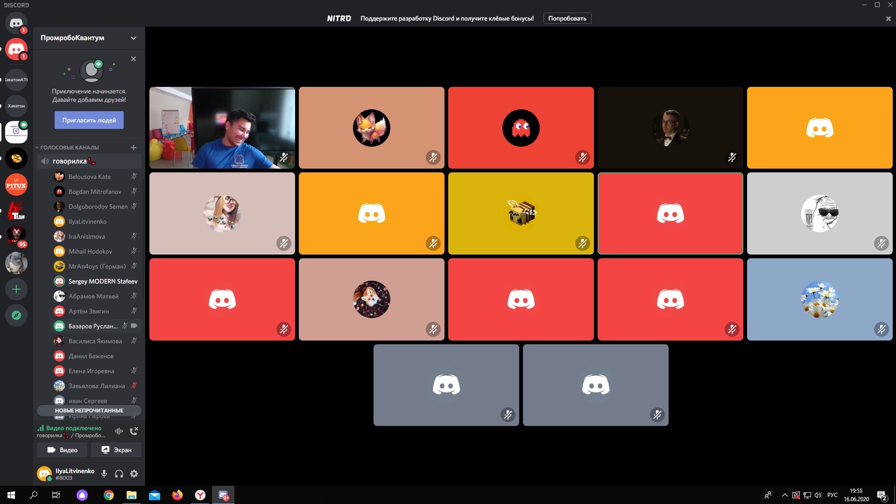The width and height of the screenshot is (896, 504).
Task: Open the server icon with 95 badge
Action: pos(16,236)
